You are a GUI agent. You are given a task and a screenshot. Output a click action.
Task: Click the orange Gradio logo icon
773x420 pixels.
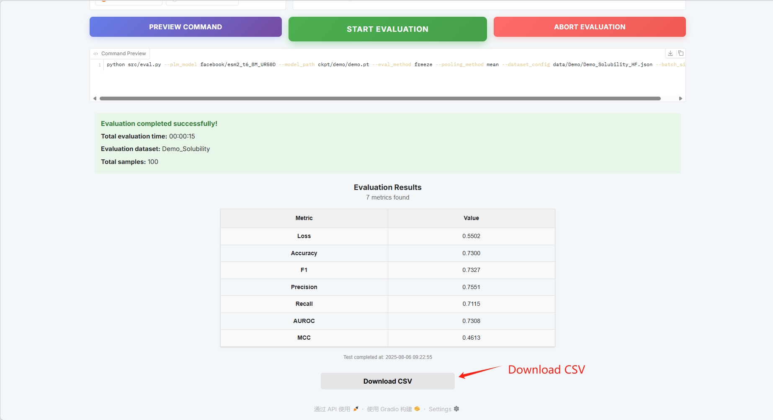click(417, 409)
